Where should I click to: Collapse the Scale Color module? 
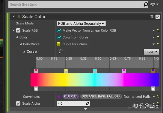click(13, 16)
